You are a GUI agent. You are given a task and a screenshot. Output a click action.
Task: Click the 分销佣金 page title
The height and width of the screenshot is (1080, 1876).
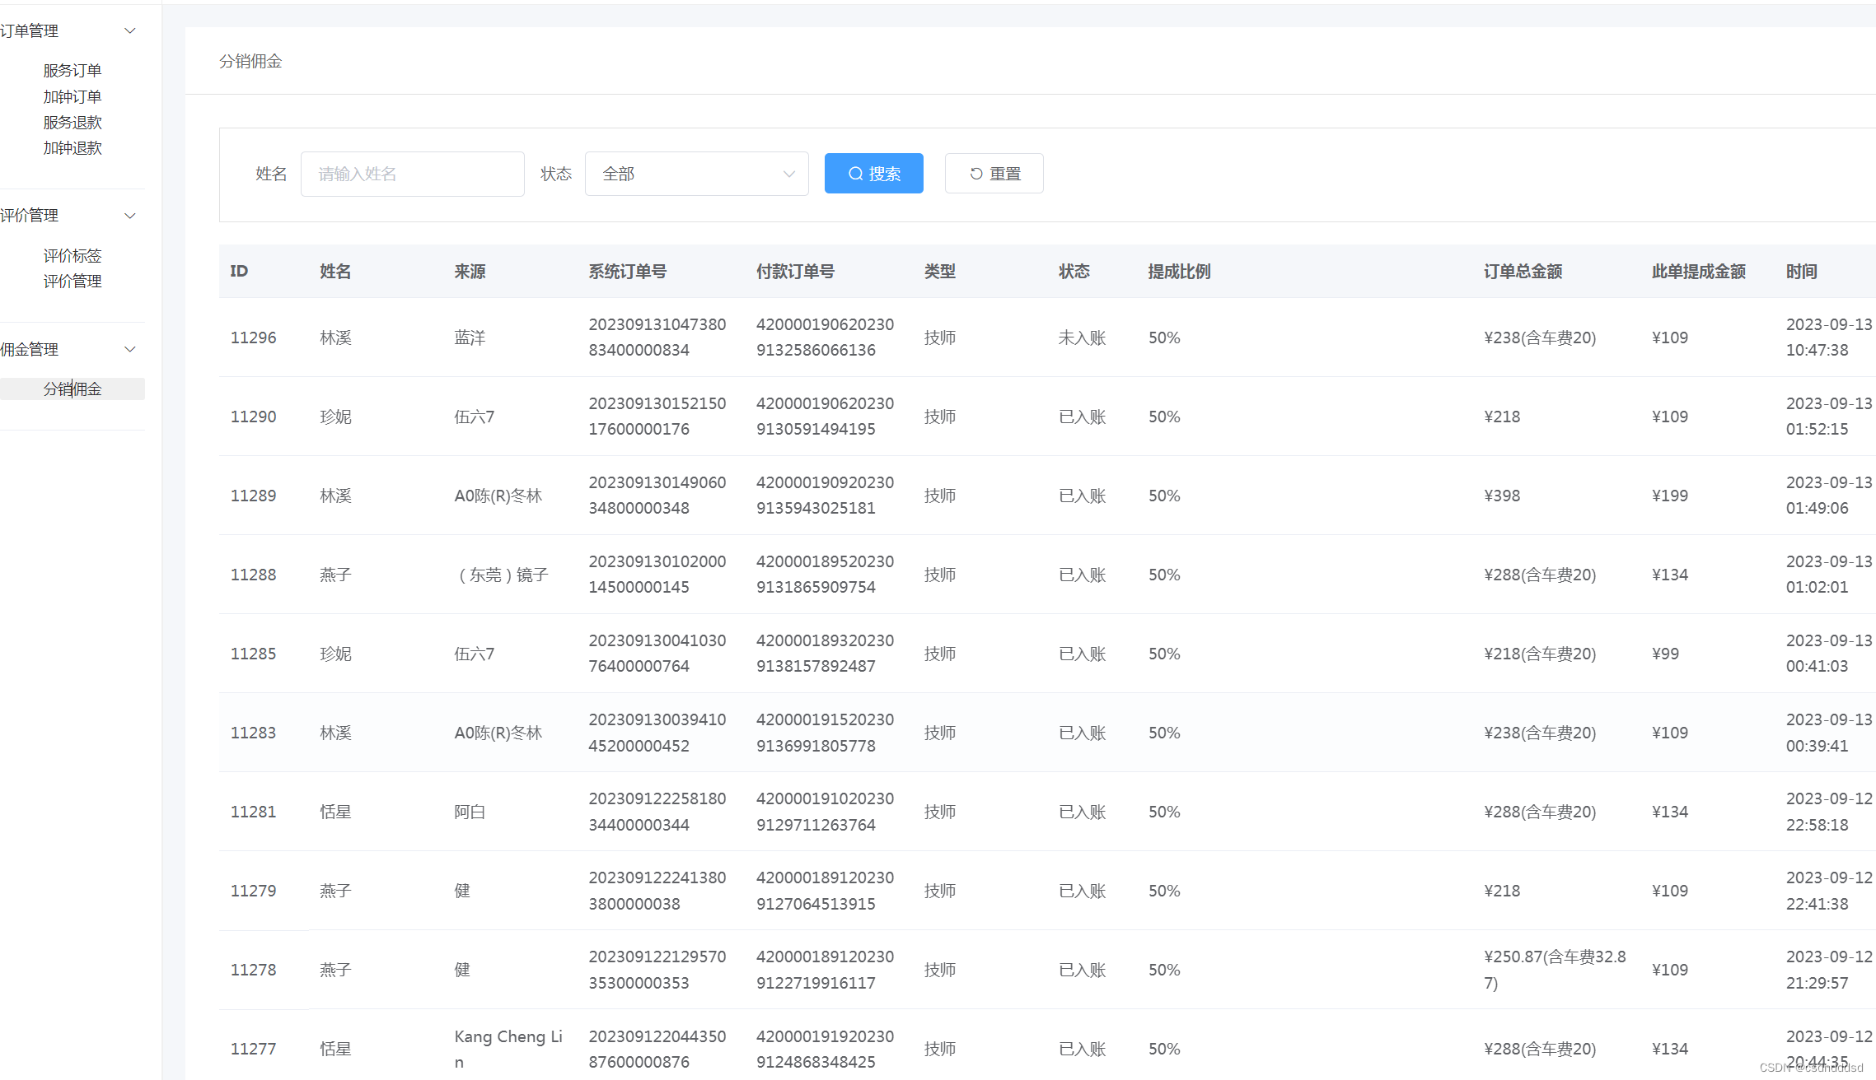click(250, 61)
